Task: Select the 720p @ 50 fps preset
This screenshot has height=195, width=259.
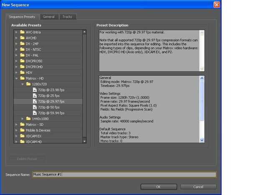Action: click(x=49, y=107)
